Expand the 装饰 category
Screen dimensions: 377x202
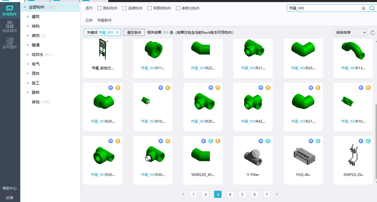(28, 36)
